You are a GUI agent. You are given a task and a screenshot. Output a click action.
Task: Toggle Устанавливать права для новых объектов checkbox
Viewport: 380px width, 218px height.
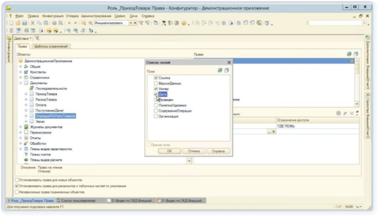coord(16,180)
